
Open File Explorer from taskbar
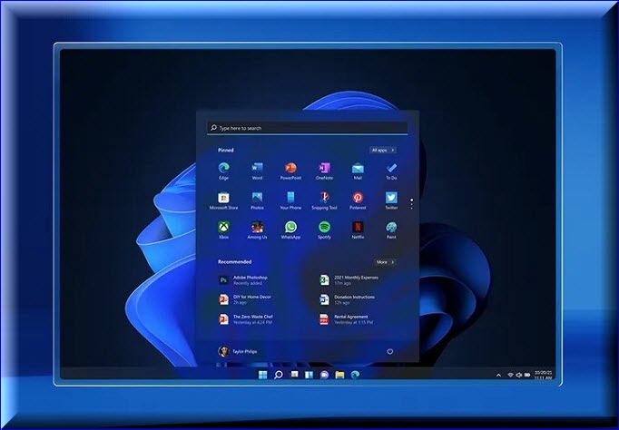pos(339,375)
